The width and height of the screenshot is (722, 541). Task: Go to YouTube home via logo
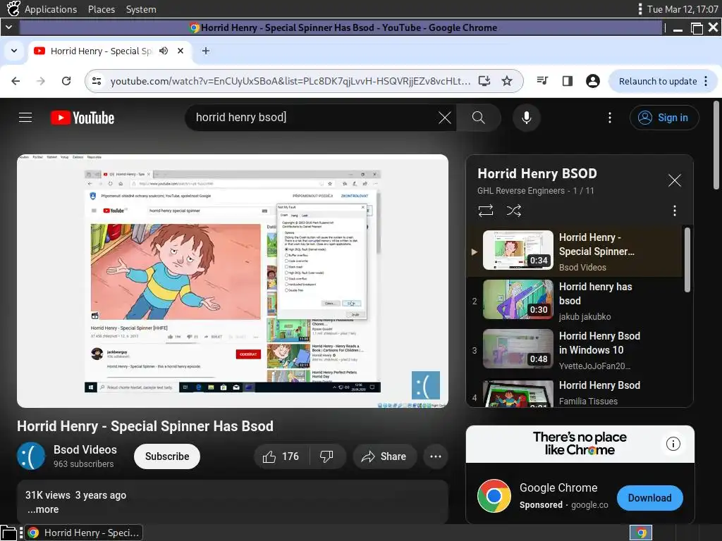coord(82,118)
